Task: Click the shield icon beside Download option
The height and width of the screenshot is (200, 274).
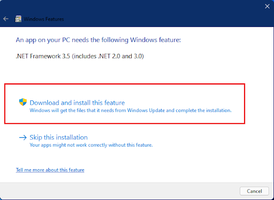Action: coord(23,102)
